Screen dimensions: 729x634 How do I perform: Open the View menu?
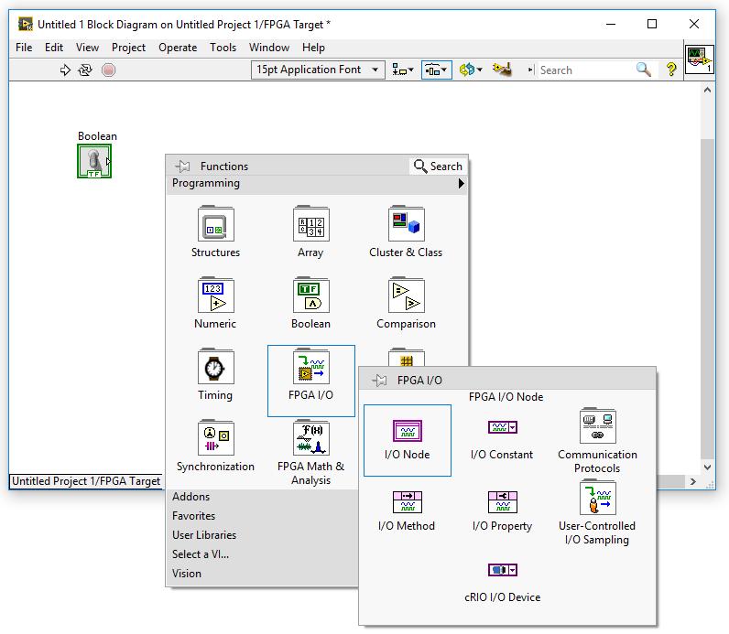tap(87, 48)
